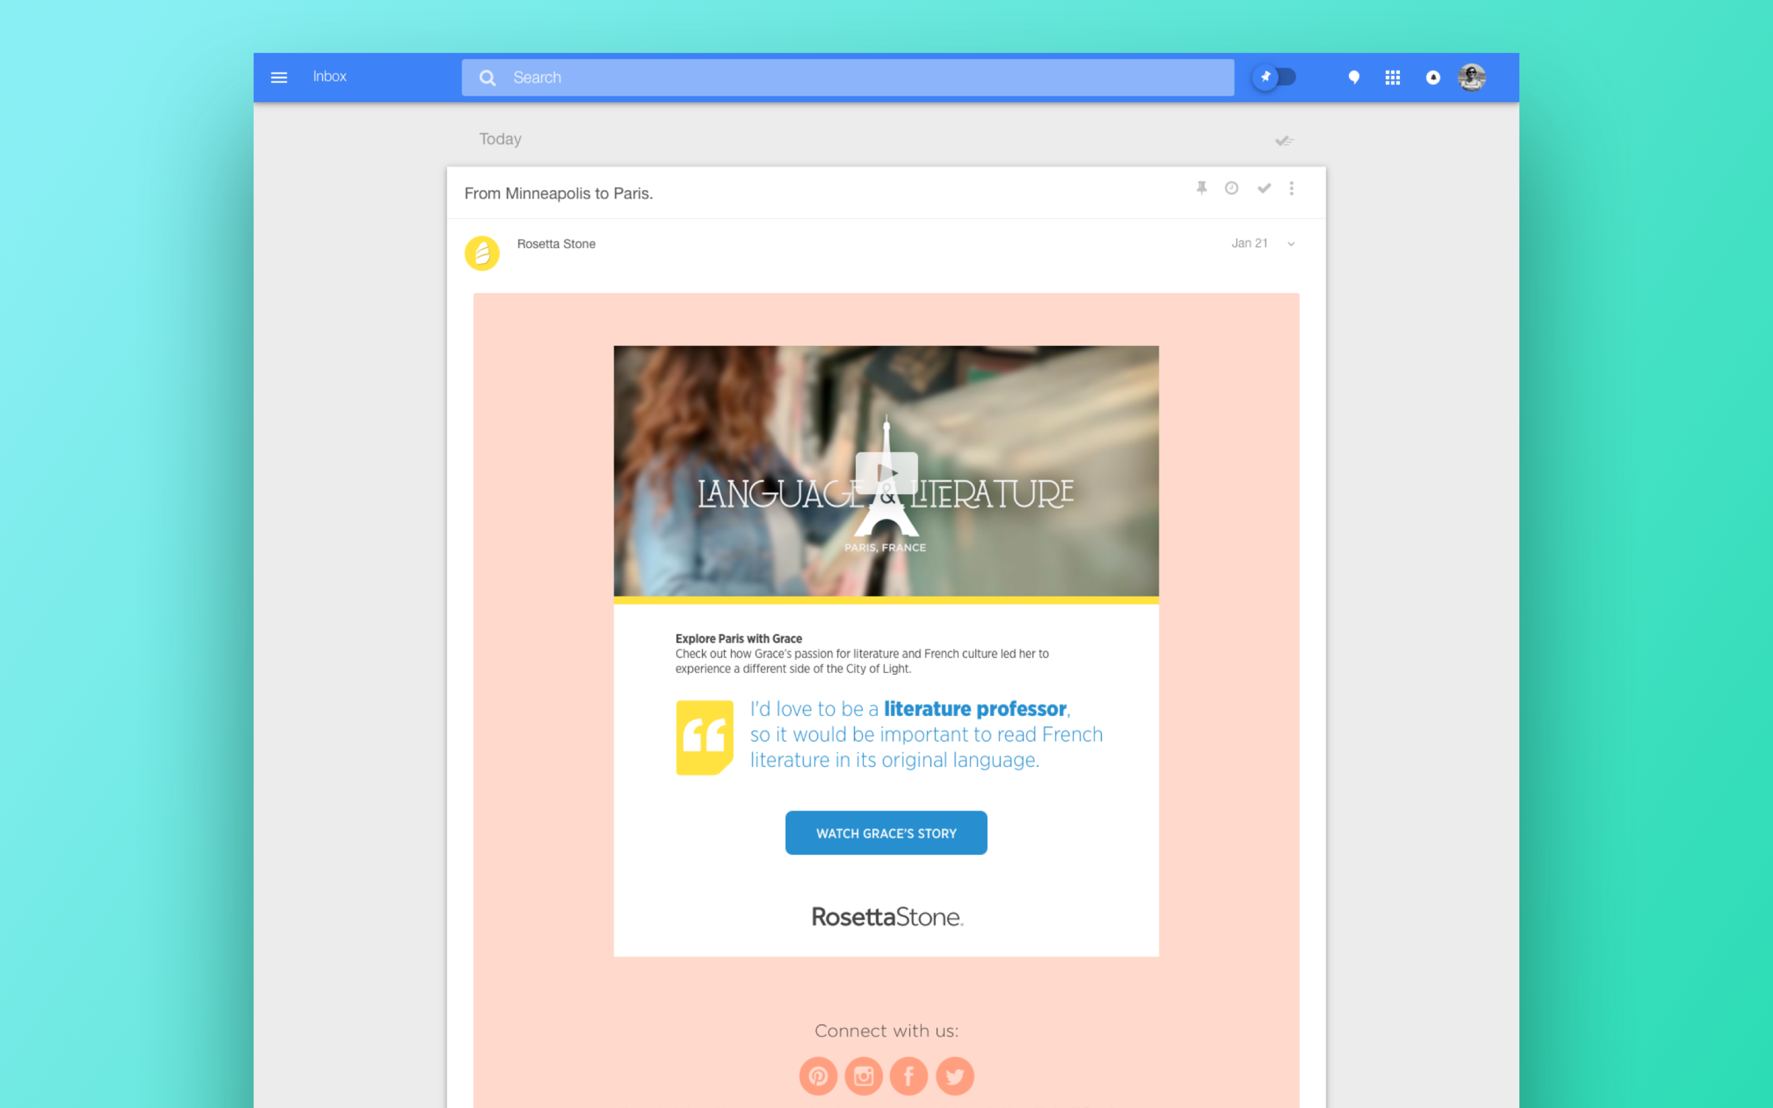Toggle the pinned-items switch
Image resolution: width=1773 pixels, height=1108 pixels.
pos(1274,77)
